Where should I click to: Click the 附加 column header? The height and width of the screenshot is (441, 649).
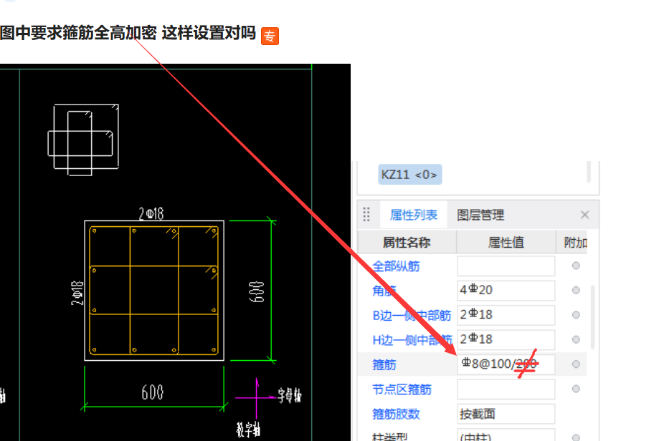[575, 243]
